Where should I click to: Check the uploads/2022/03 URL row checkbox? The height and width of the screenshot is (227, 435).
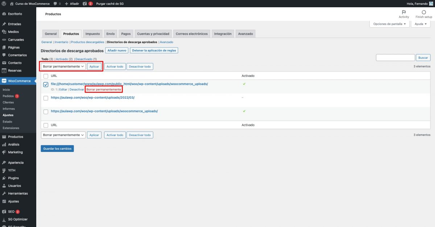click(x=46, y=98)
